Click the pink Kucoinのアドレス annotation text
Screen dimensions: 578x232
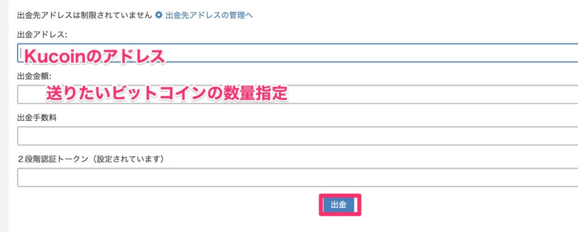coord(93,55)
